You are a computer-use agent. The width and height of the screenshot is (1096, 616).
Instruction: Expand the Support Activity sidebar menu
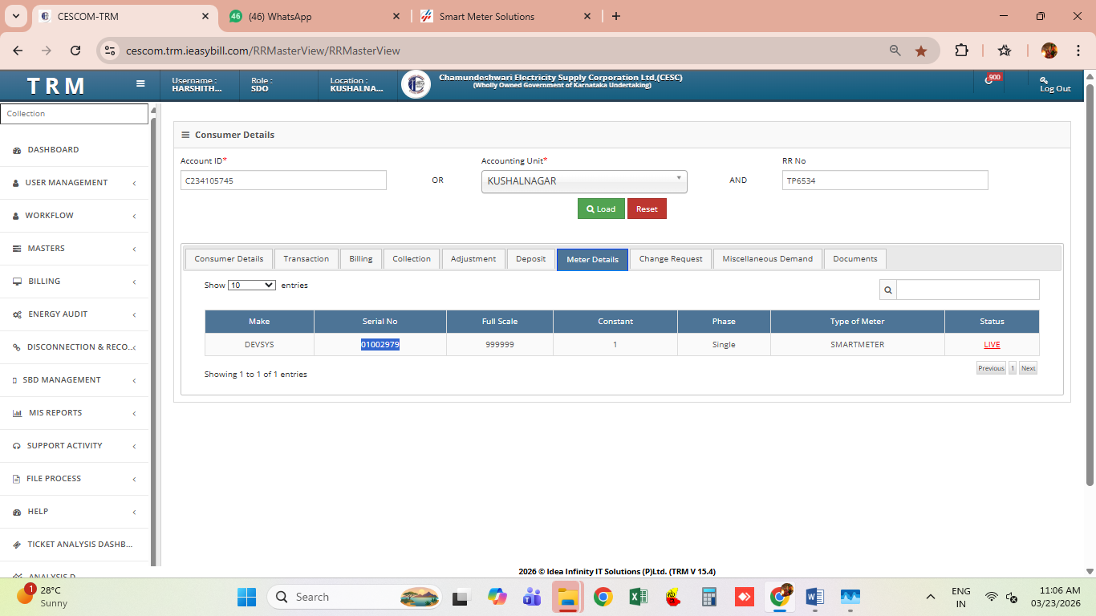coord(75,446)
